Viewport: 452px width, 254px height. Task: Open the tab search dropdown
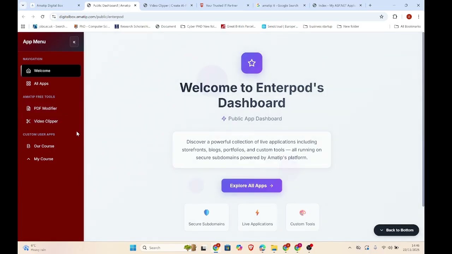coord(23,5)
